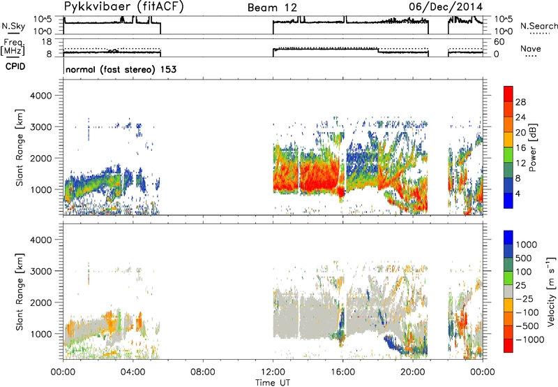The height and width of the screenshot is (387, 558).
Task: Click the blue bottom segment of Power colorbar
Action: pyautogui.click(x=508, y=200)
